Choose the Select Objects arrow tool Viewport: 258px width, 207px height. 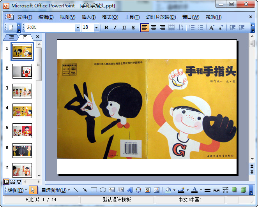pos(33,190)
